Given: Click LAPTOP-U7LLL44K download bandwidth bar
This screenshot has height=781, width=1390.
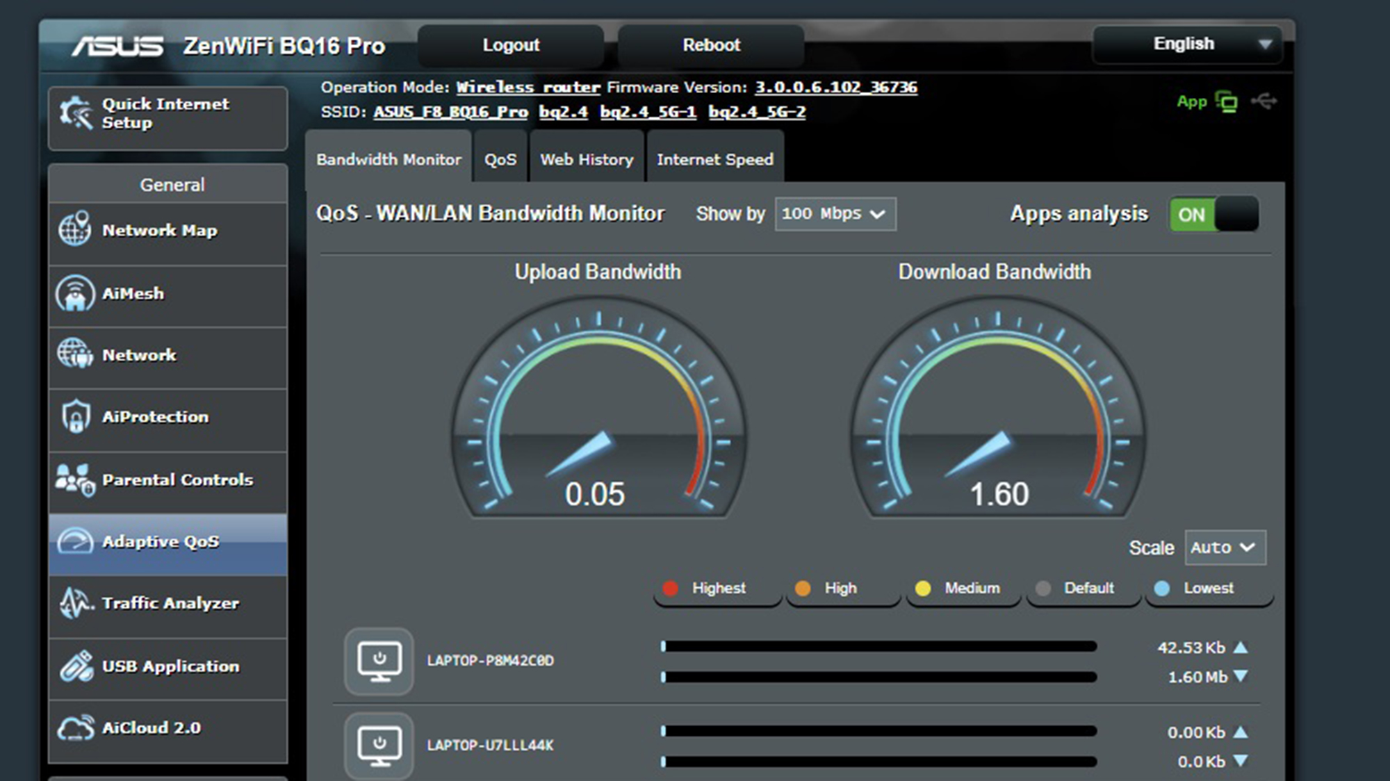Looking at the screenshot, I should 878,762.
